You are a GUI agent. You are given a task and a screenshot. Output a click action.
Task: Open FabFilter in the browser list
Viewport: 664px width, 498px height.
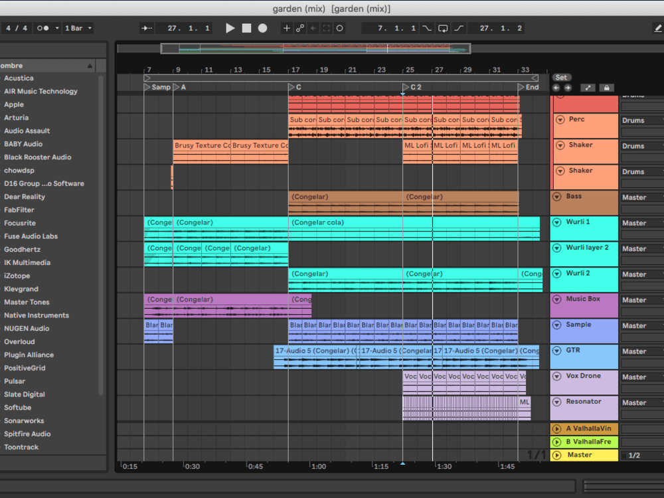coord(19,210)
